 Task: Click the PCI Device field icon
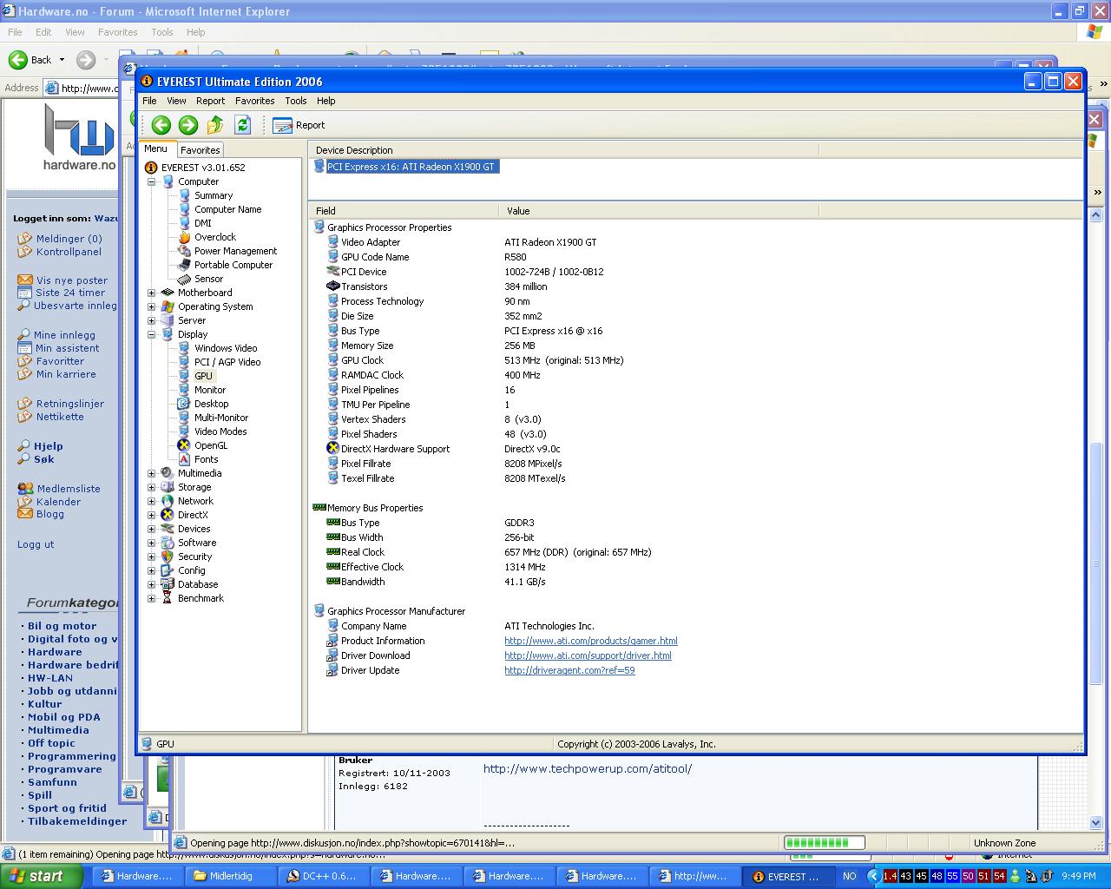332,272
